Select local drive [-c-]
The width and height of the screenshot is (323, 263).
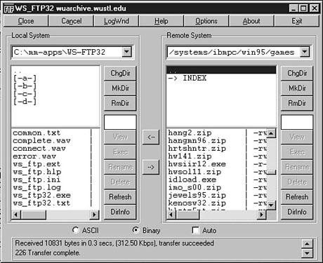tap(25, 94)
